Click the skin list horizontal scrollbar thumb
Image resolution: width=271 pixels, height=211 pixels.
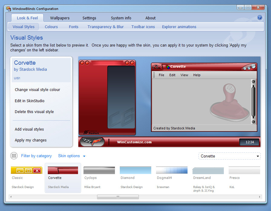click(x=118, y=197)
